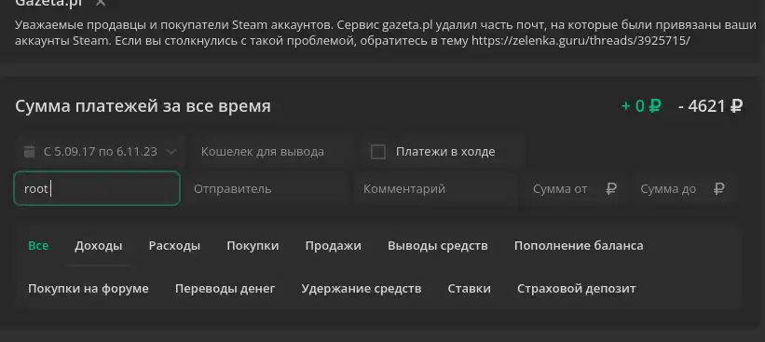Viewport: 765px width, 342px height.
Task: Focus the username field containing root
Action: click(x=97, y=188)
